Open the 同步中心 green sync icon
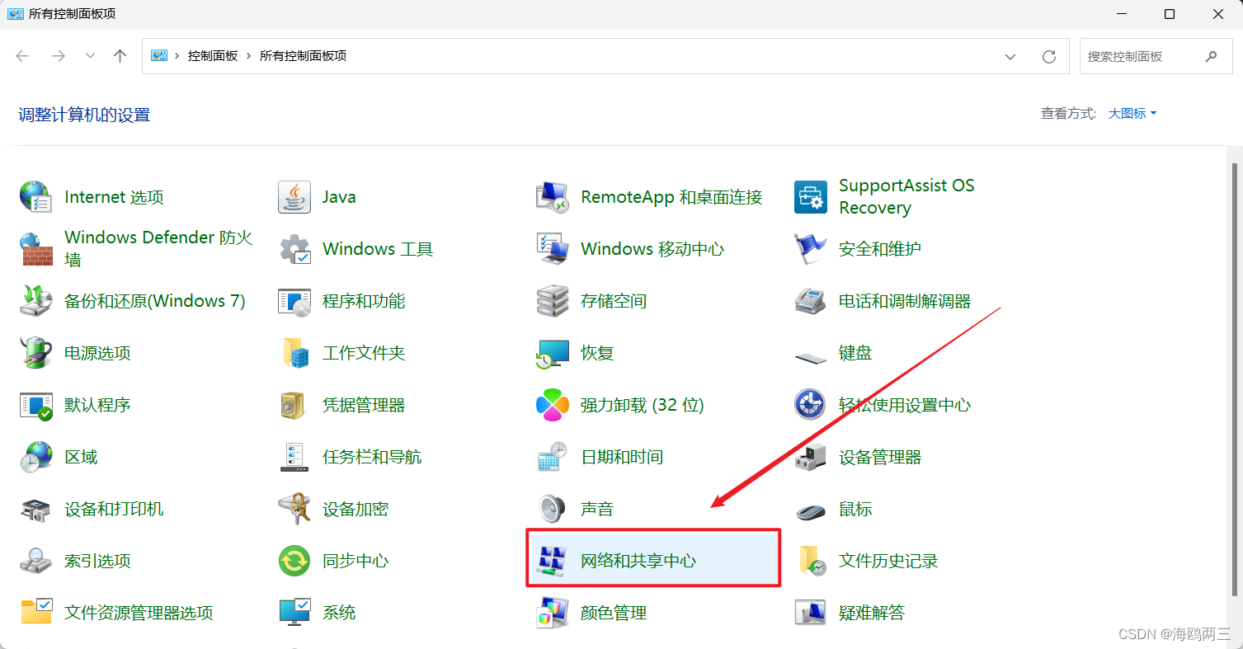The height and width of the screenshot is (649, 1243). pyautogui.click(x=294, y=561)
